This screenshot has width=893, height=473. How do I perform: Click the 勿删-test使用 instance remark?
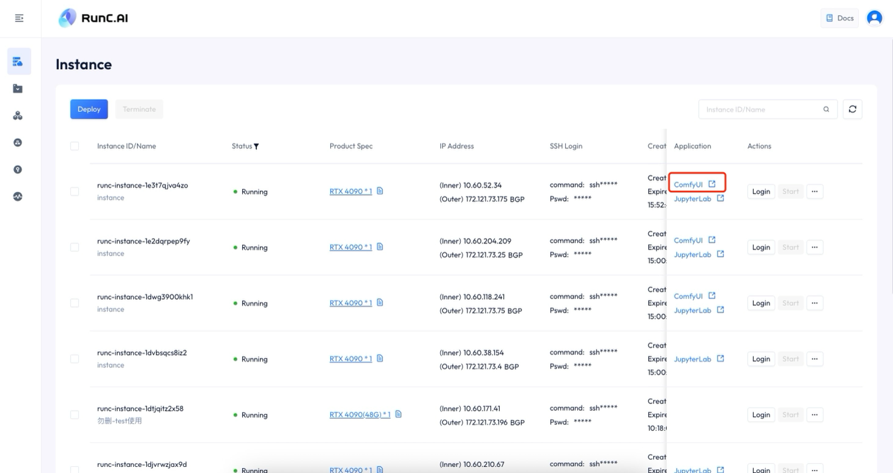[x=119, y=421]
